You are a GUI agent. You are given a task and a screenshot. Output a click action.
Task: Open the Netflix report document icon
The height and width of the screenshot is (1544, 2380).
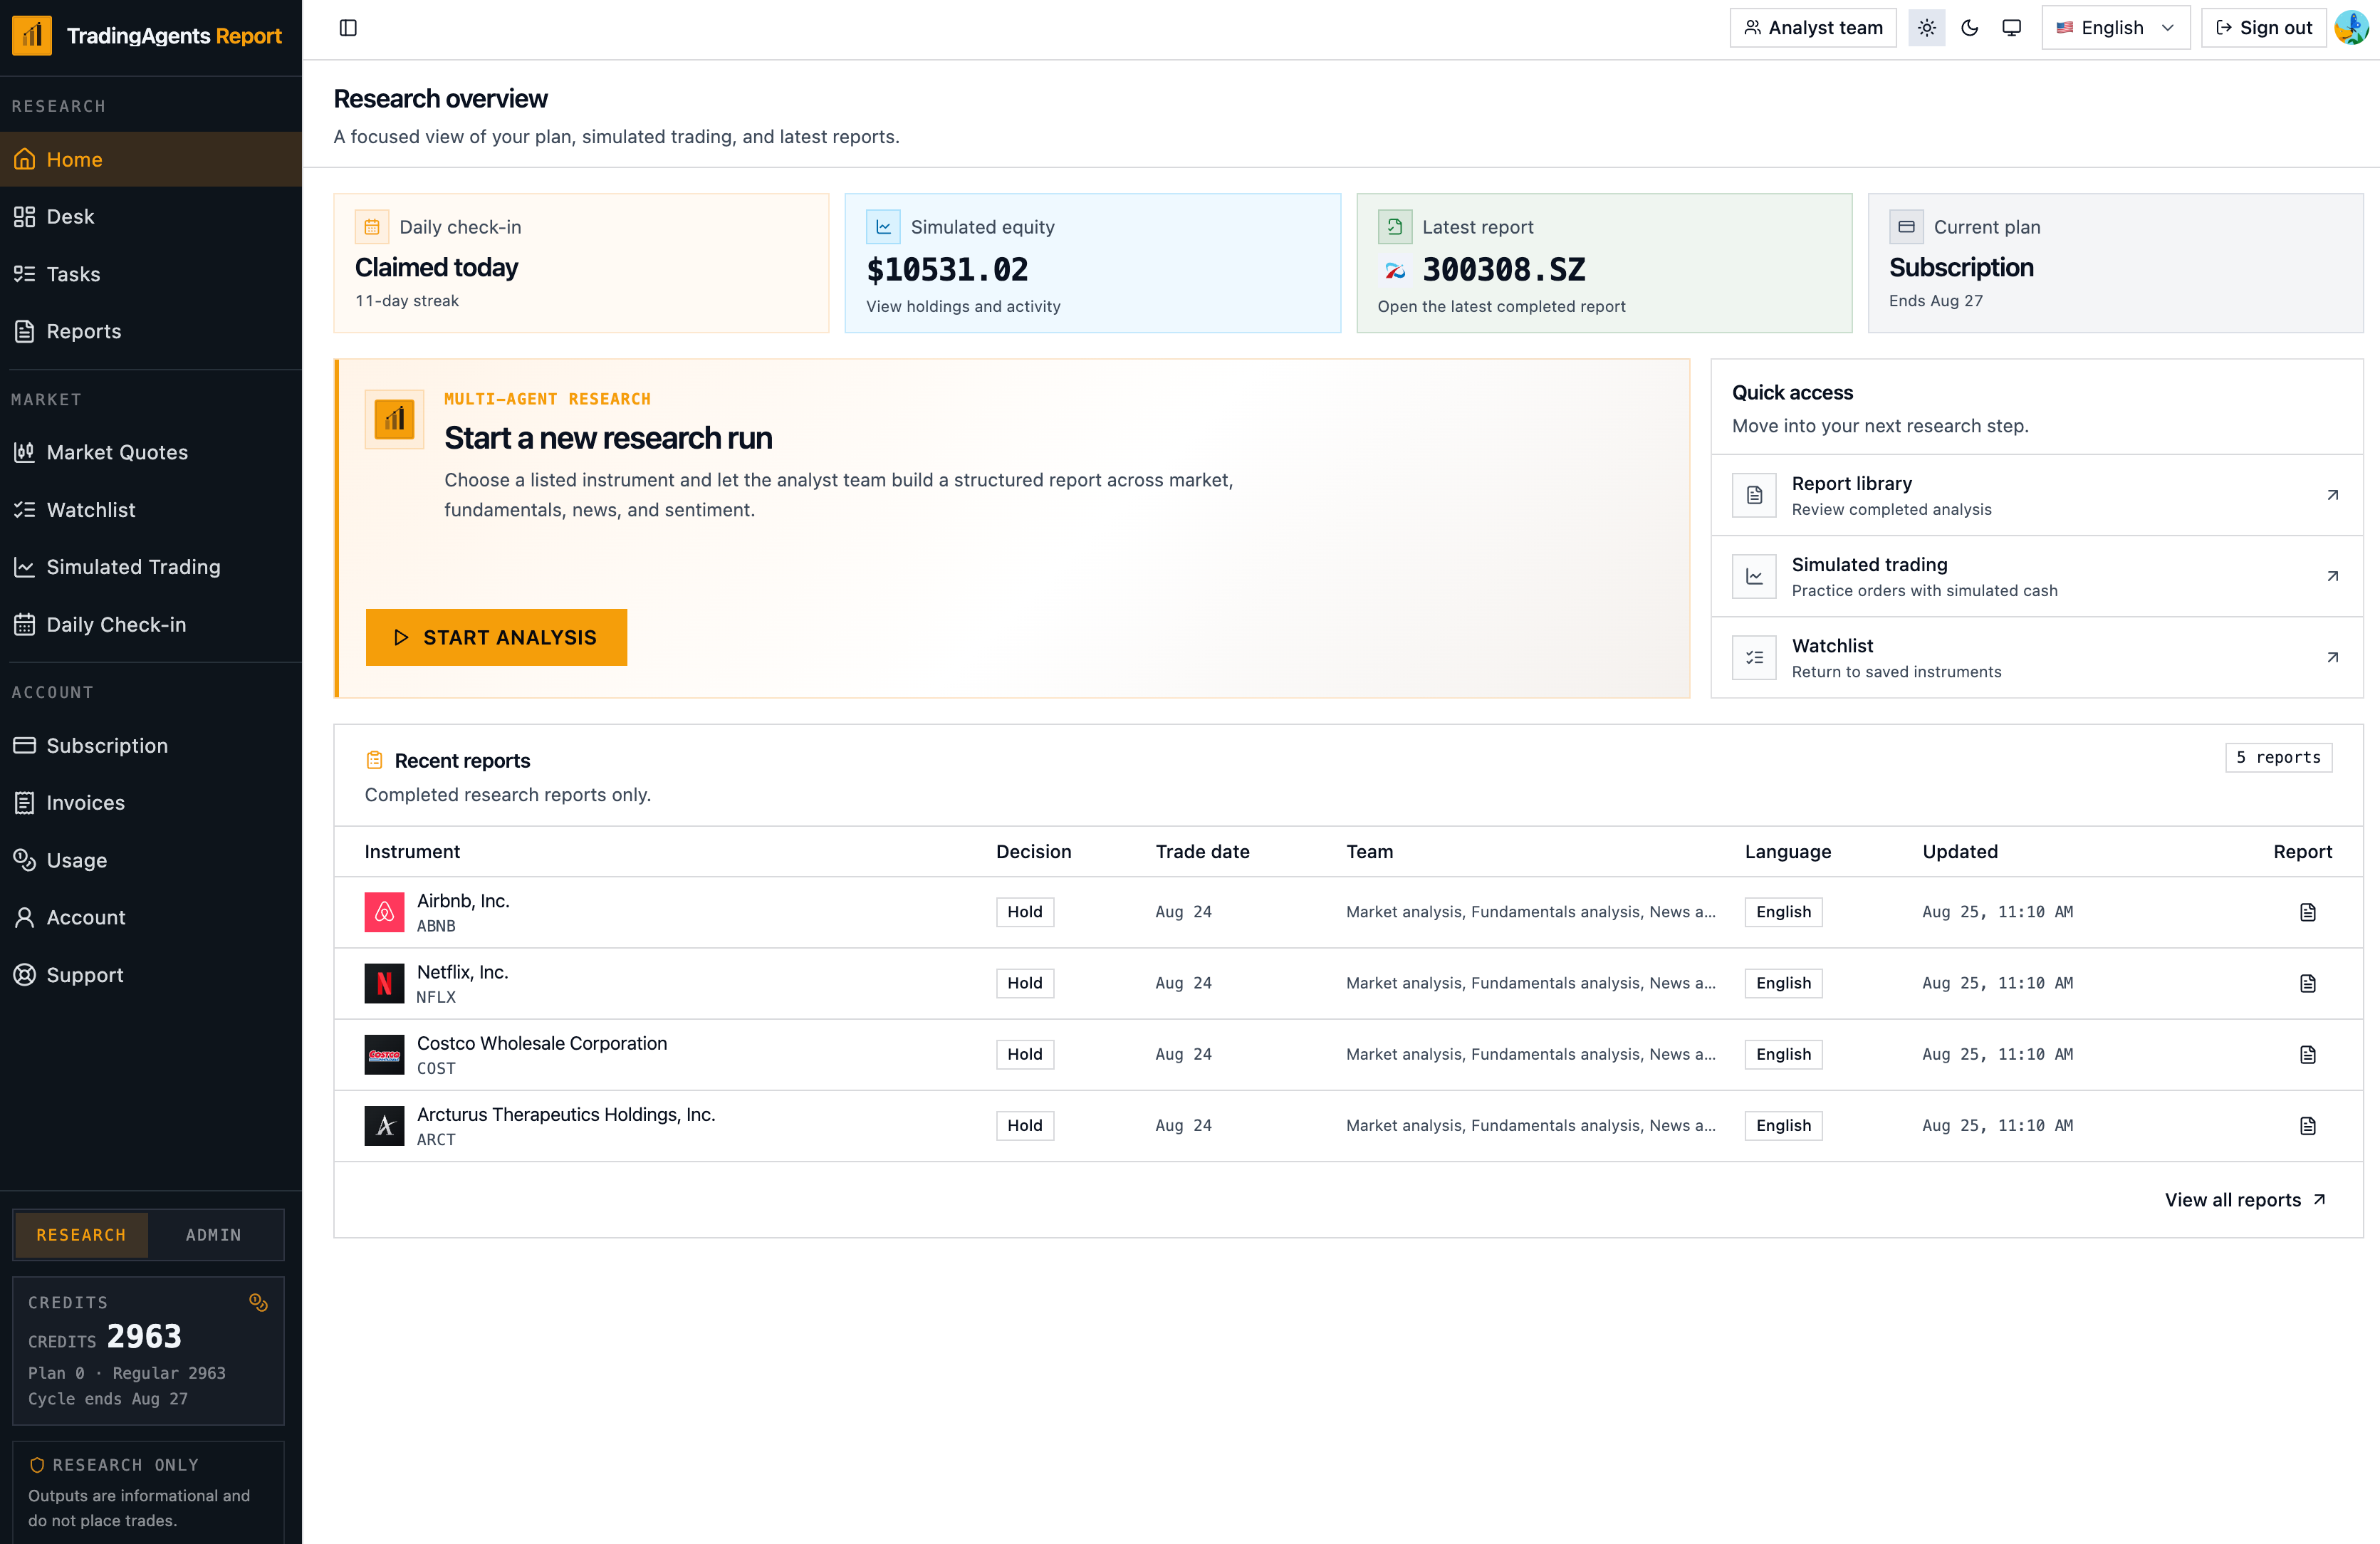point(2307,983)
